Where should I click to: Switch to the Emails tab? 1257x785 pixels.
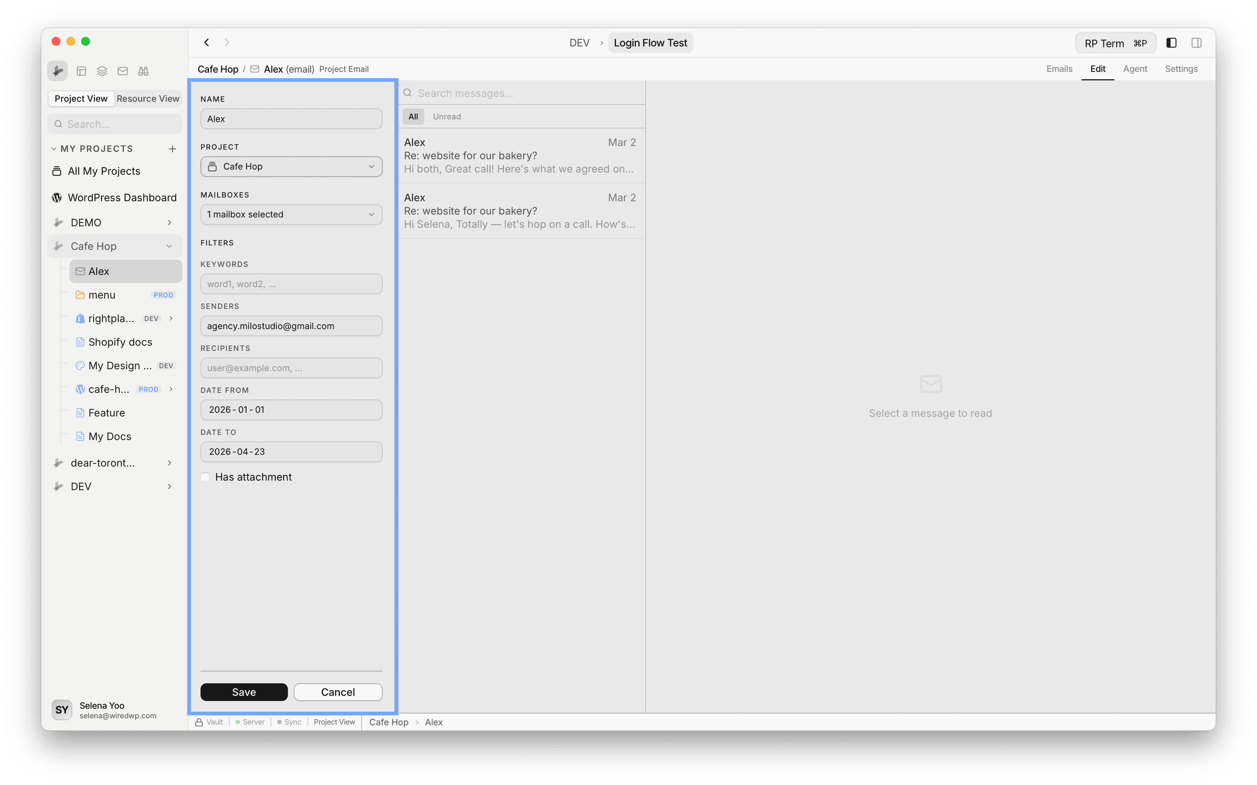click(x=1059, y=69)
